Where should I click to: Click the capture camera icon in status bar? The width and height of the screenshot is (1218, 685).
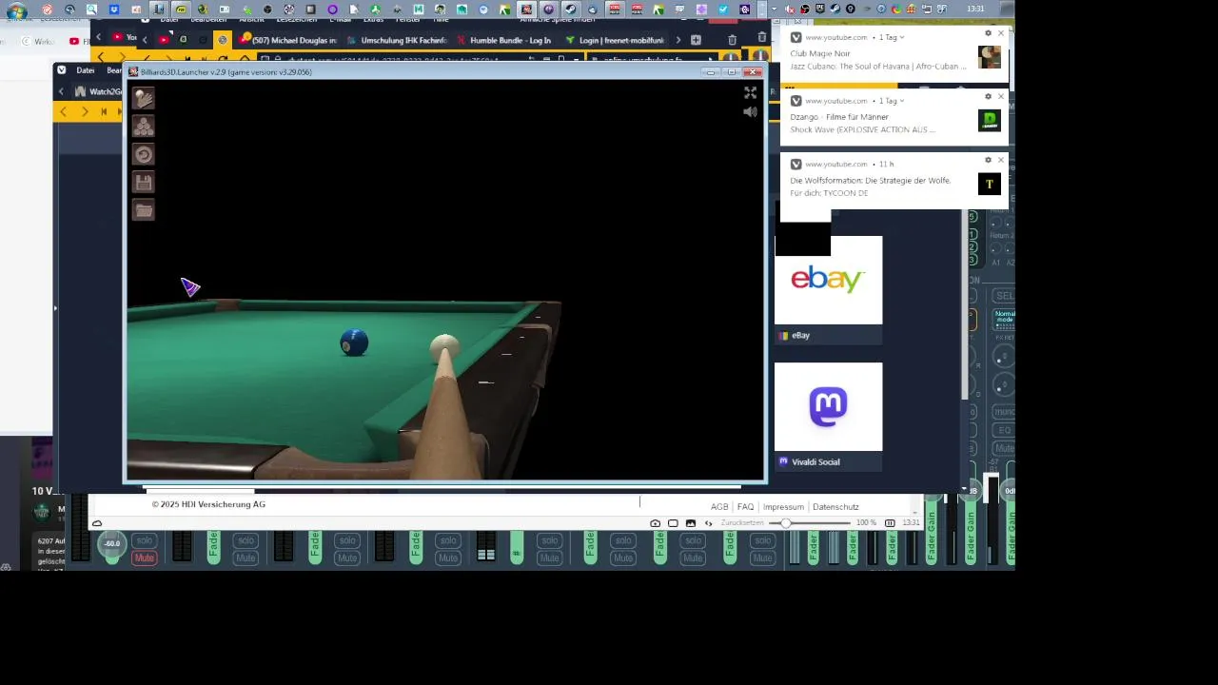[655, 523]
